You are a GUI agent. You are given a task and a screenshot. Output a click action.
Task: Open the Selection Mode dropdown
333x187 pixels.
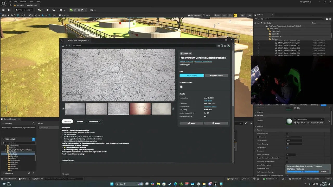[24, 10]
